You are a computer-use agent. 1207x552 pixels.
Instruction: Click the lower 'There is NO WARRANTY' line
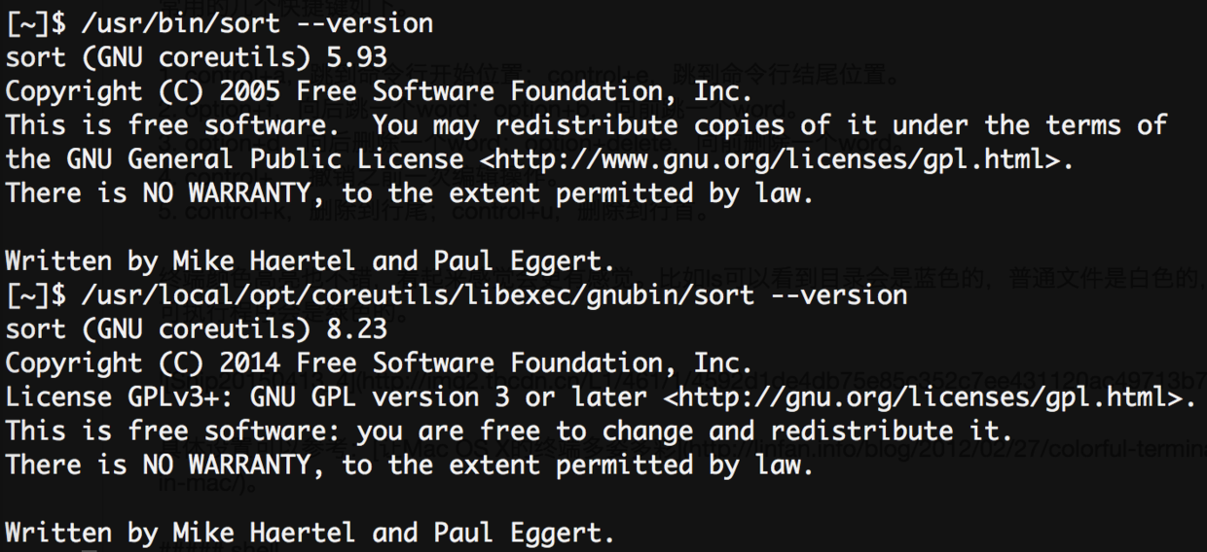pyautogui.click(x=409, y=465)
